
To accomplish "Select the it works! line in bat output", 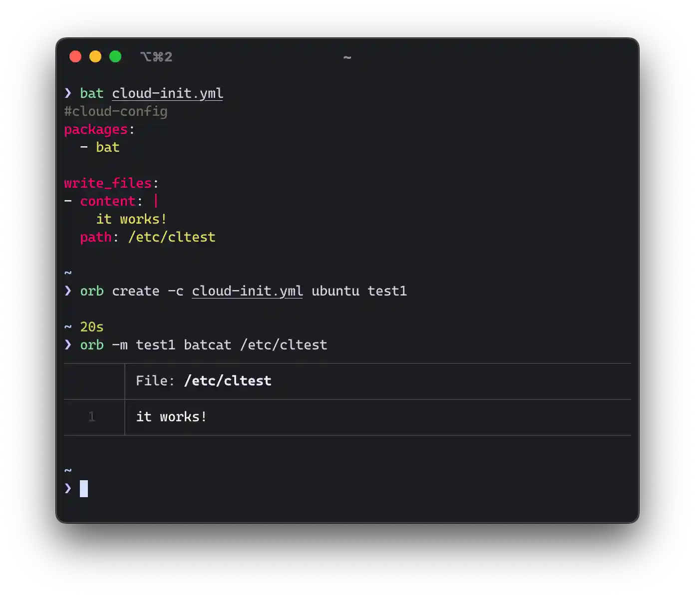I will pyautogui.click(x=171, y=417).
